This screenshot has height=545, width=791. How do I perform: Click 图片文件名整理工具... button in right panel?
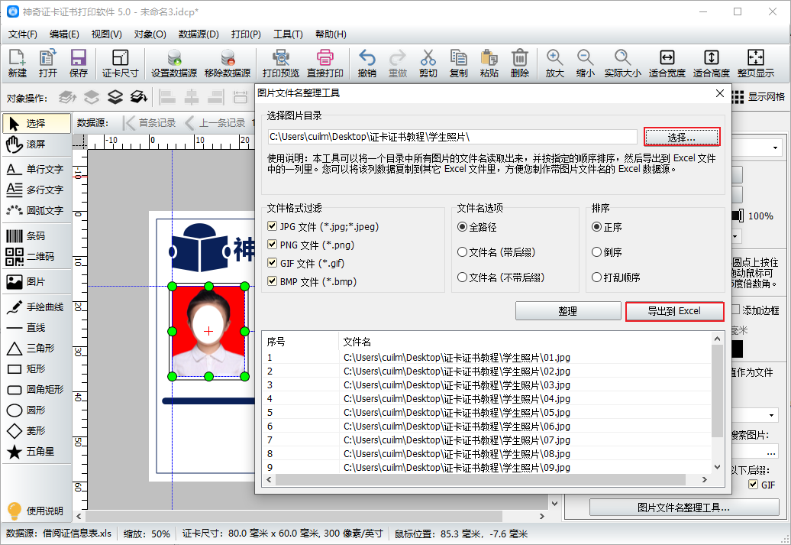pyautogui.click(x=683, y=508)
